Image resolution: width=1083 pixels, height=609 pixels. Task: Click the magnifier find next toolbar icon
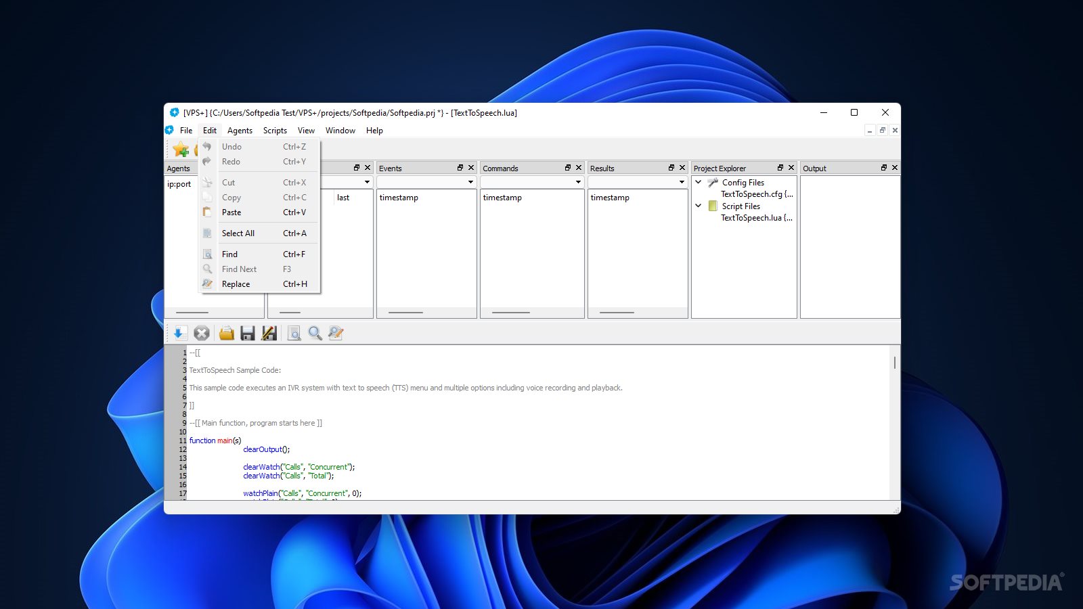pos(315,333)
